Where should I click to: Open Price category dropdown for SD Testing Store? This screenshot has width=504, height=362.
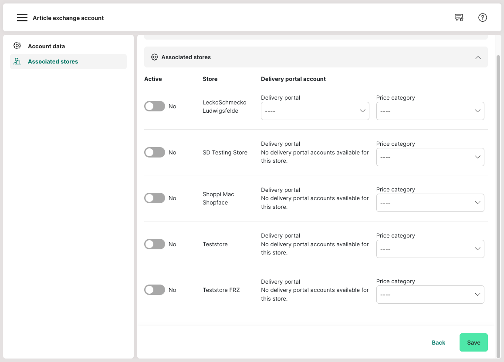pos(430,157)
